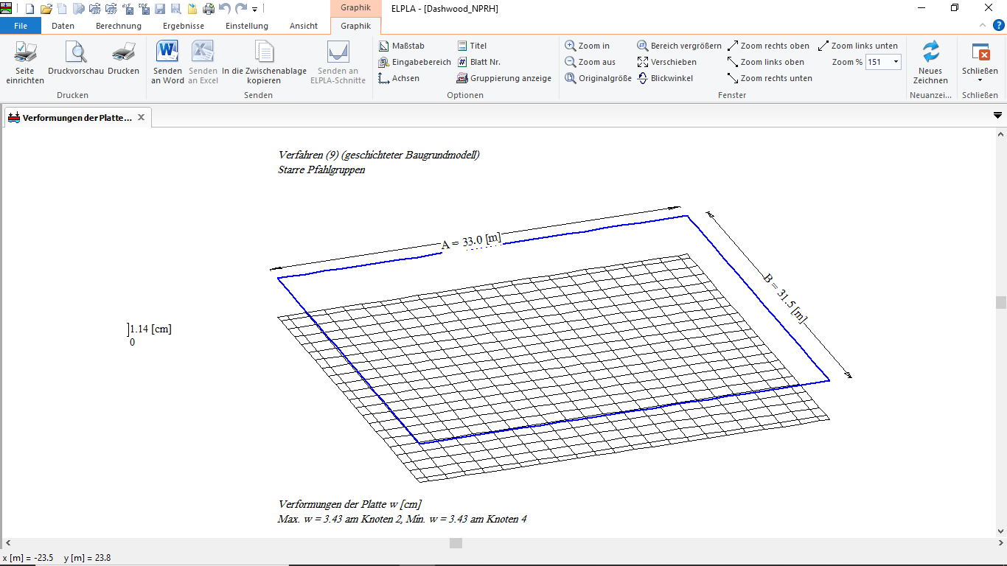
Task: Switch to the Berechnung ribbon tab
Action: [x=119, y=26]
